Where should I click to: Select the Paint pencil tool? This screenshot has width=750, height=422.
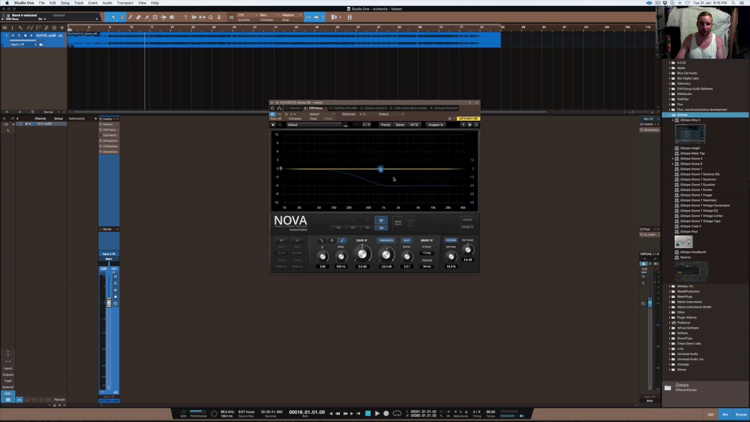point(146,17)
